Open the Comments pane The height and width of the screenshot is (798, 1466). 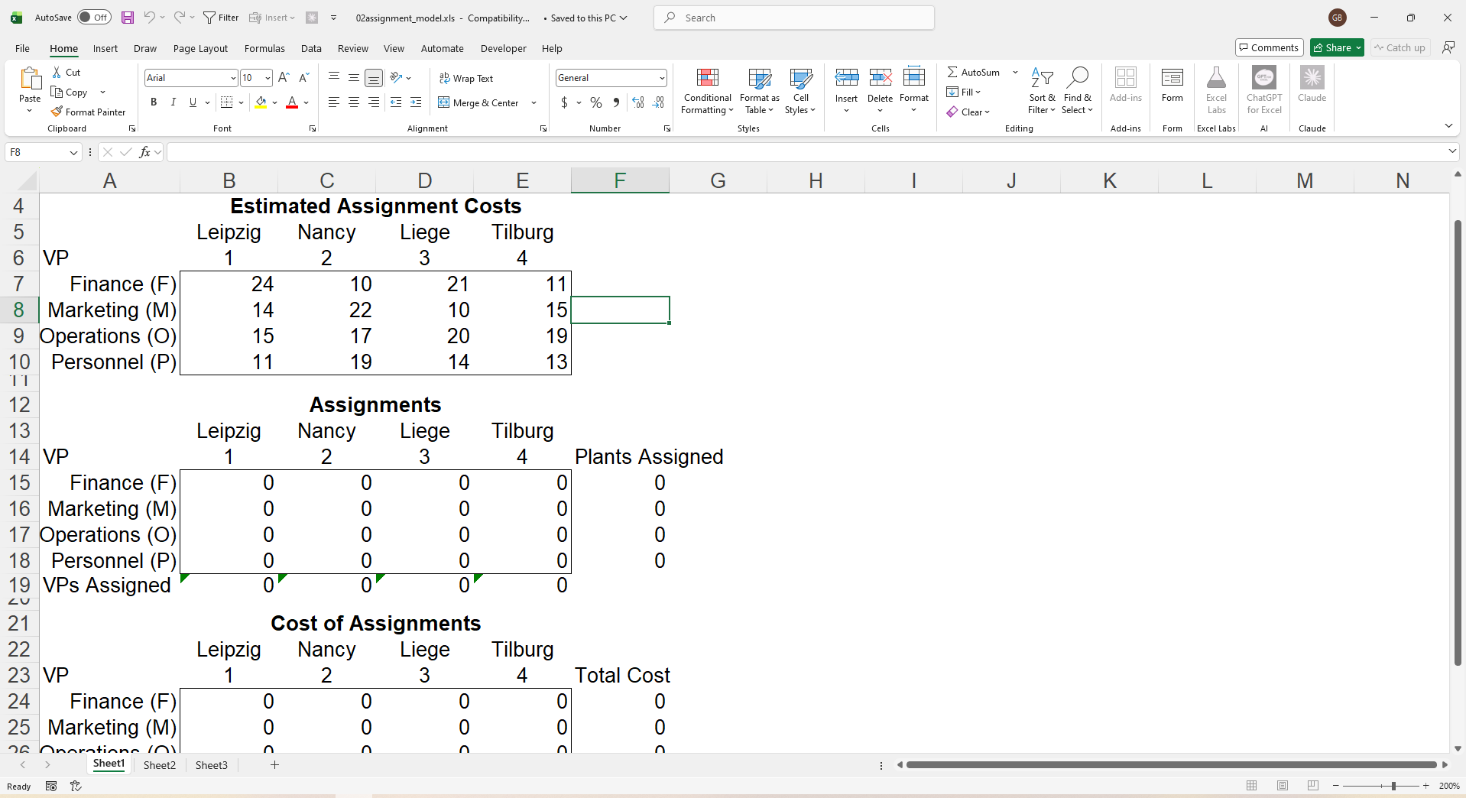click(1269, 47)
